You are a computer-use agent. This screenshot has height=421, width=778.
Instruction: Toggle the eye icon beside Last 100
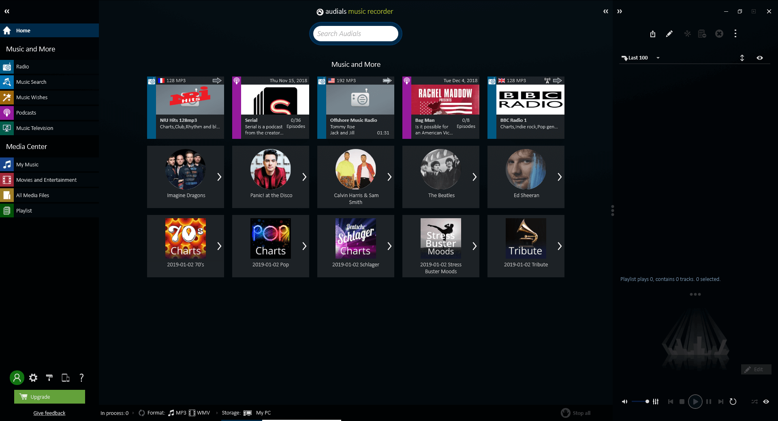tap(760, 58)
